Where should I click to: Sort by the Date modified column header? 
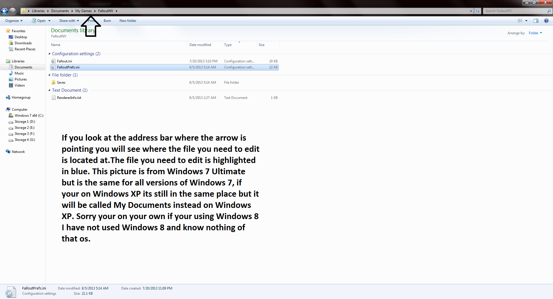click(x=205, y=45)
